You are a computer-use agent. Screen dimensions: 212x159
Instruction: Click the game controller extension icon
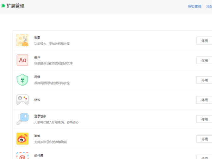pyautogui.click(x=22, y=100)
